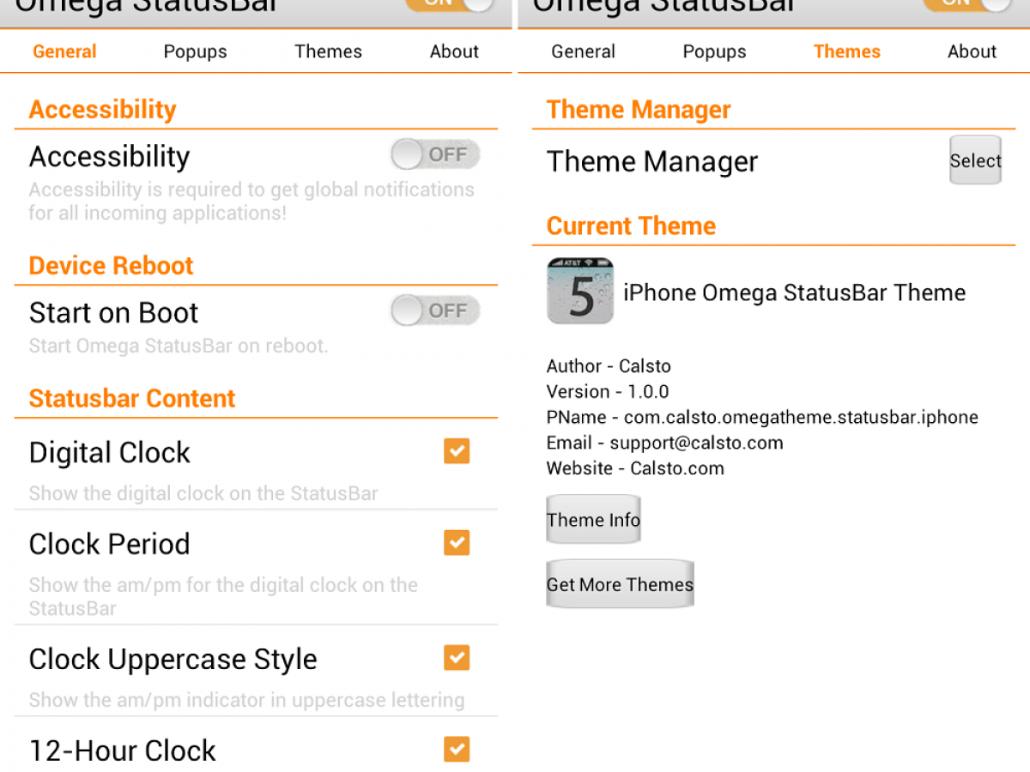Click the Get More Themes button

pos(620,585)
